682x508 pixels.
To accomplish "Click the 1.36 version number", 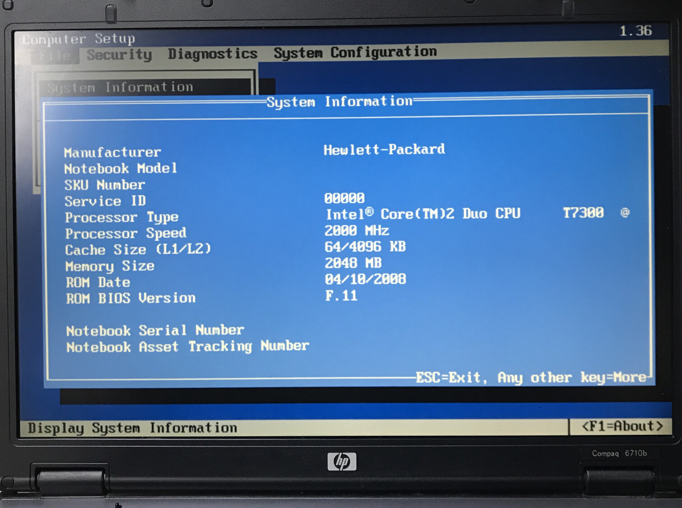I will pyautogui.click(x=636, y=31).
